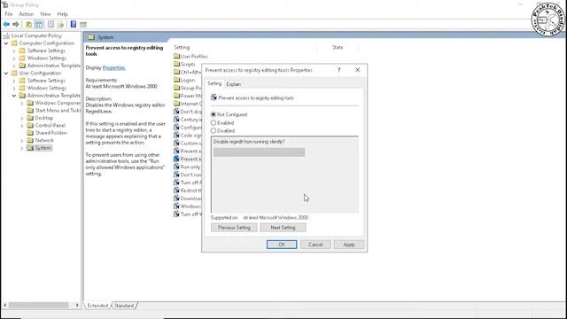Expand the Desktop tree node
The height and width of the screenshot is (319, 567).
[x=22, y=118]
